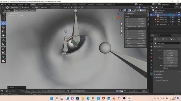Switch perspective/orthographic grid icon
Screen dimensions: 181x101
point(121,35)
